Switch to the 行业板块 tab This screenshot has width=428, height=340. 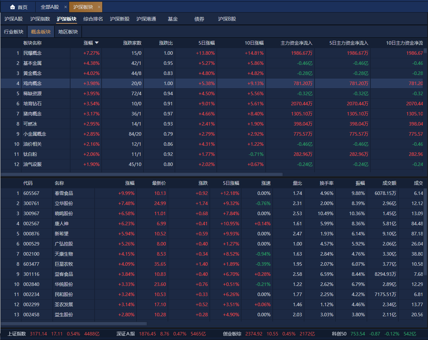click(x=14, y=32)
